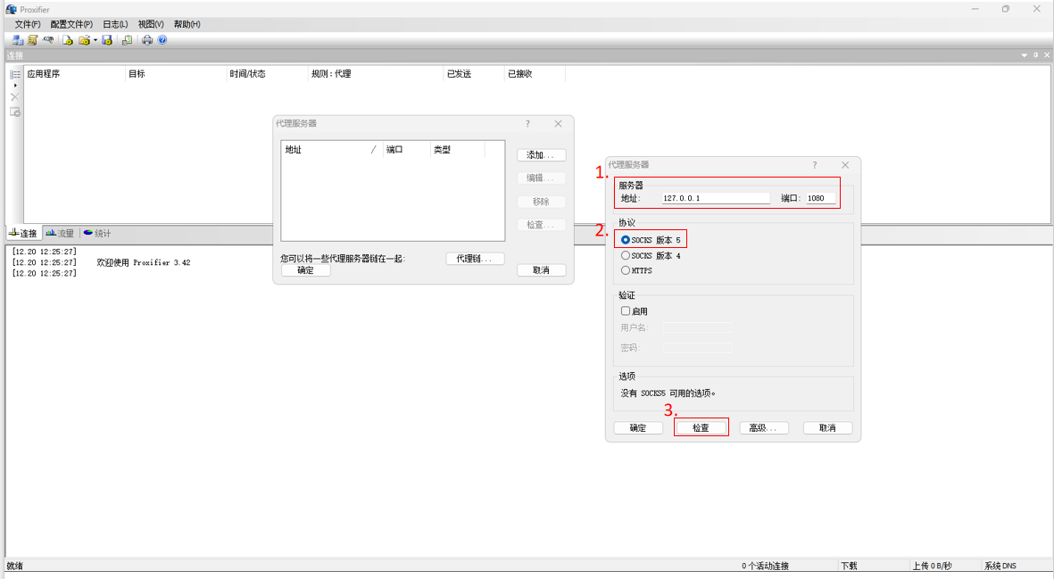Viewport: 1054px width, 579px height.
Task: Click the 0个活动连接 status bar entry
Action: (x=765, y=567)
